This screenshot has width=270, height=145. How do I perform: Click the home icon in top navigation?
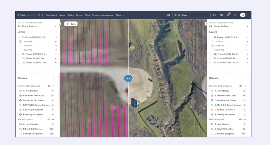(x=39, y=15)
